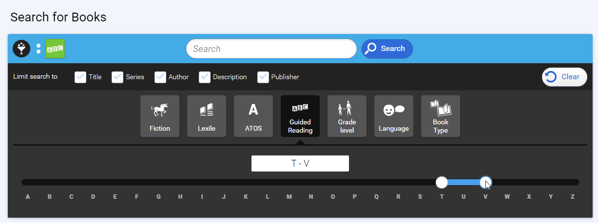Toggle the Series checkbox
Viewport: 598px width, 223px height.
click(117, 77)
